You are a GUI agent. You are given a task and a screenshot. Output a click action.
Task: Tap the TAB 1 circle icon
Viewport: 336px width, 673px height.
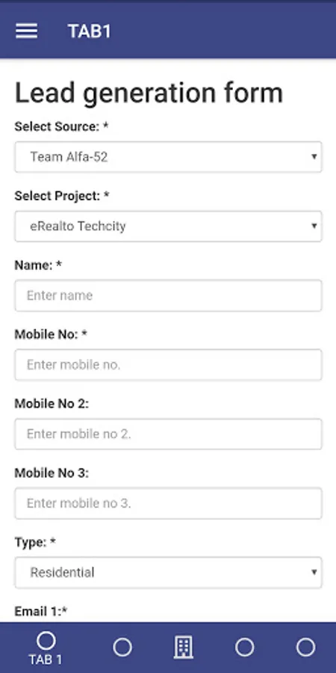click(x=46, y=642)
